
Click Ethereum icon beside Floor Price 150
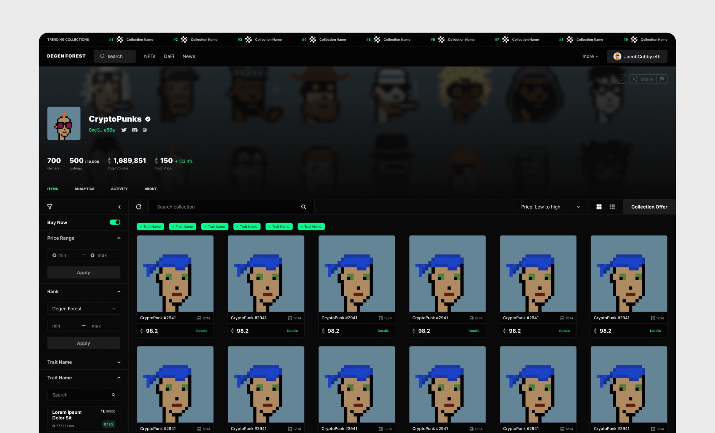point(156,161)
